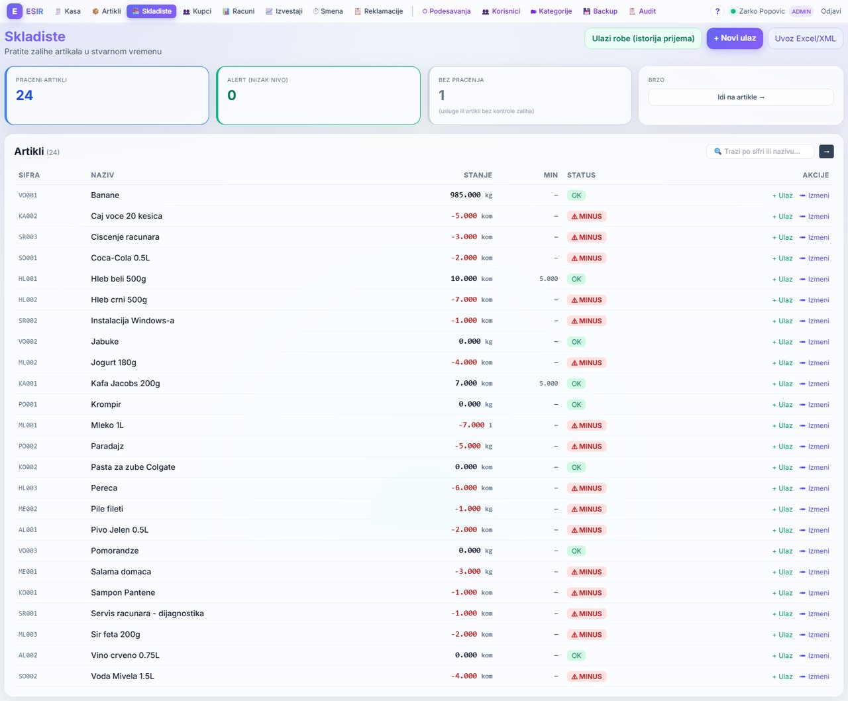Click Izmeni for Caj voce 20 kesica
Image resolution: width=848 pixels, height=701 pixels.
814,217
